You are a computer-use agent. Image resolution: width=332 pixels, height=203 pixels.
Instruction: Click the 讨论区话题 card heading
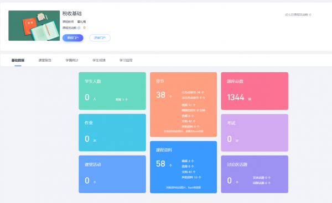[x=237, y=164]
